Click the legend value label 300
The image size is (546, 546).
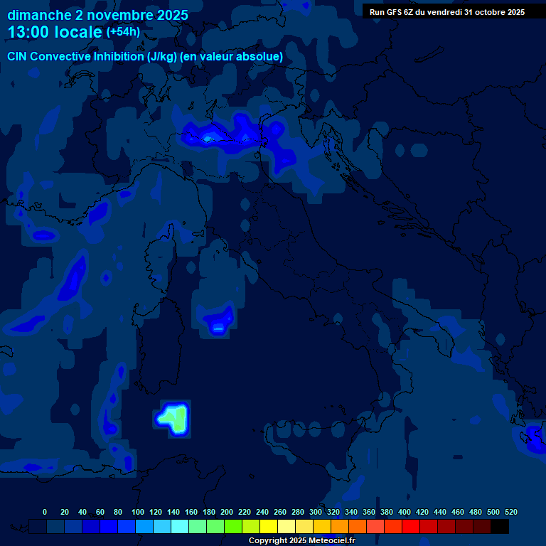pos(316,512)
